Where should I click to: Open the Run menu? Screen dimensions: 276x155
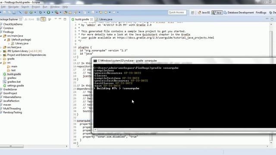click(x=45, y=7)
